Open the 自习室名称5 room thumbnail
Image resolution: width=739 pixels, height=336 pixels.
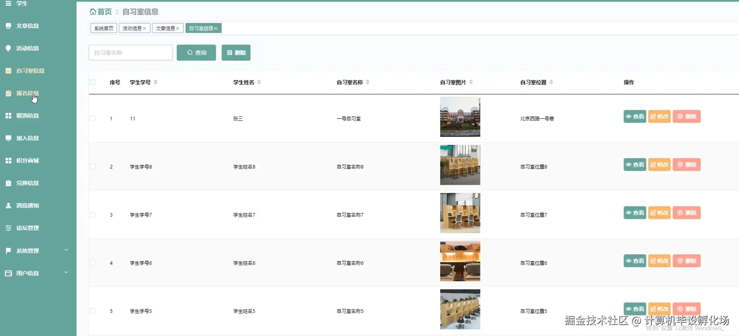(460, 309)
